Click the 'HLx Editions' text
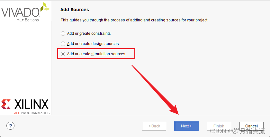Image resolution: width=270 pixels, height=137 pixels. [27, 20]
